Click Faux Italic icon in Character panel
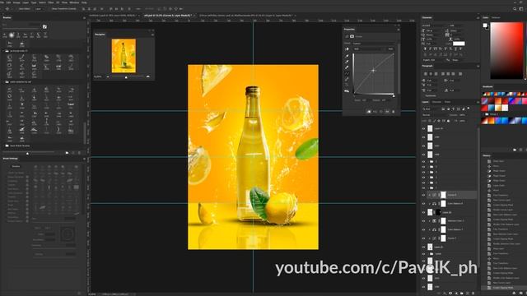Image resolution: width=527 pixels, height=296 pixels. tap(430, 49)
